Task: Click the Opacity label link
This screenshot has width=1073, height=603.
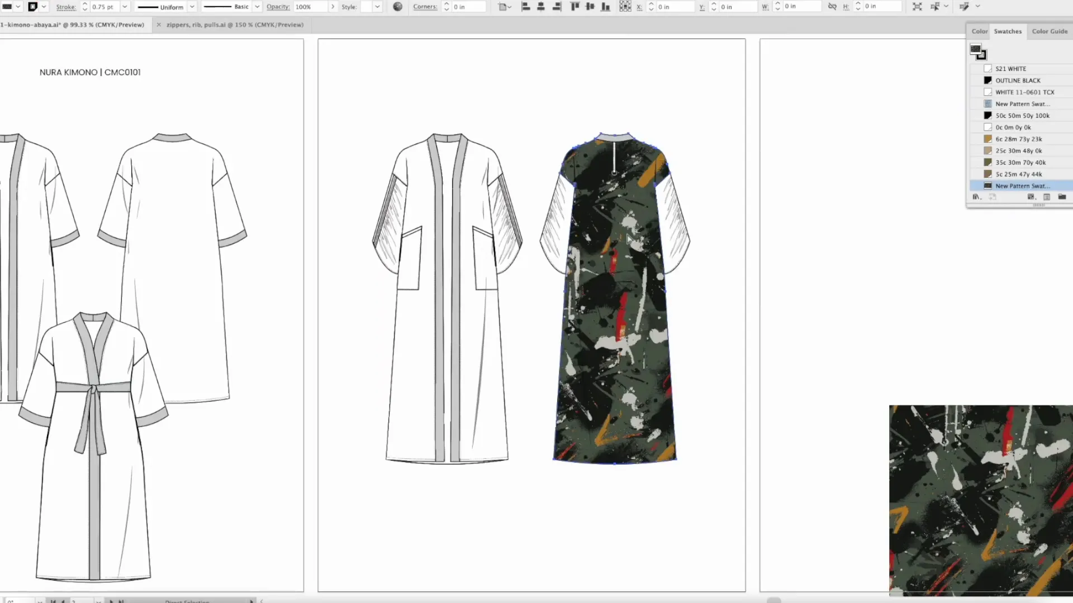Action: 278,7
